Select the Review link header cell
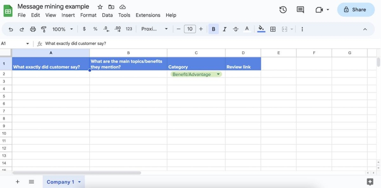 (243, 64)
